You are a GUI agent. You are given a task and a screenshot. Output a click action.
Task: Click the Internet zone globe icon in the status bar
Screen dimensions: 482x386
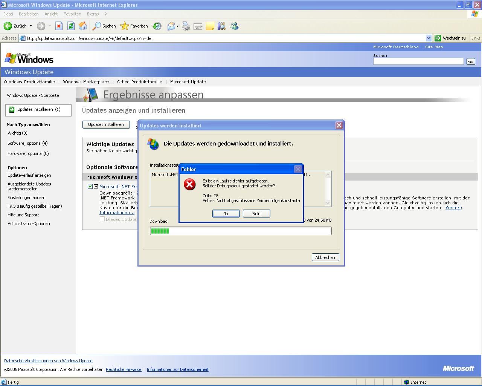(406, 382)
